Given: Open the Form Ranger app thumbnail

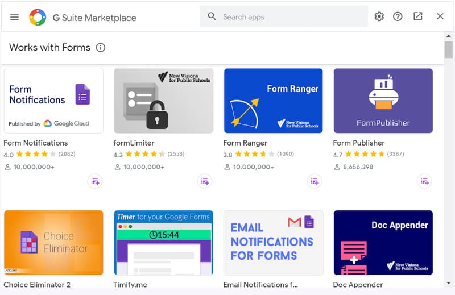Looking at the screenshot, I should click(x=274, y=101).
